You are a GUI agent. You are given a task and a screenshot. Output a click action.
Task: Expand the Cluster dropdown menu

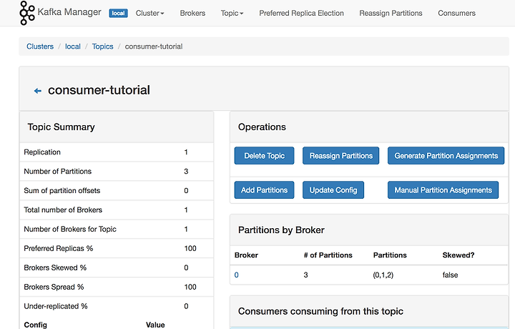[149, 13]
